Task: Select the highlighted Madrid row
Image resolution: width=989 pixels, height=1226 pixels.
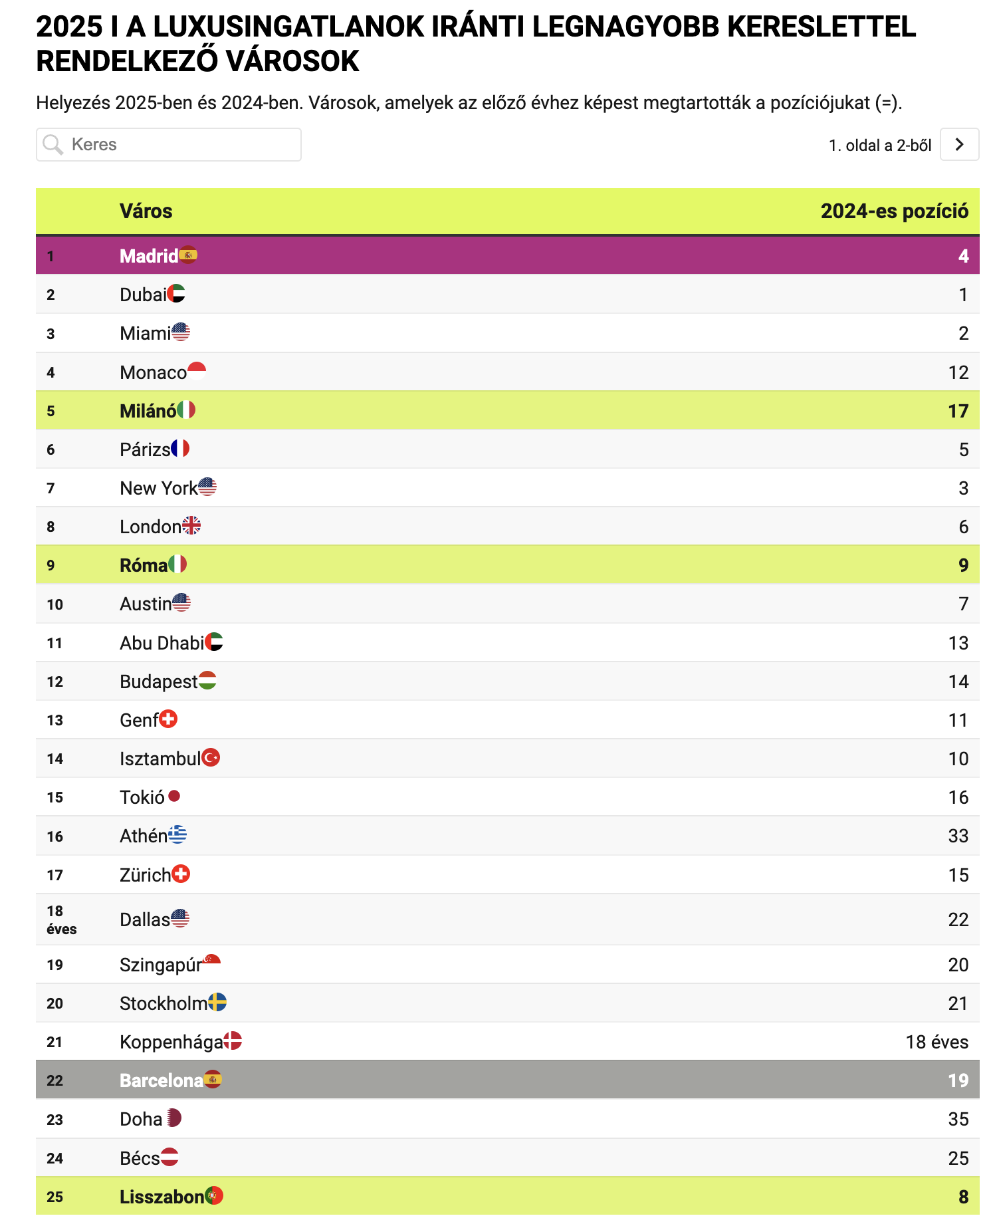Action: pyautogui.click(x=508, y=255)
